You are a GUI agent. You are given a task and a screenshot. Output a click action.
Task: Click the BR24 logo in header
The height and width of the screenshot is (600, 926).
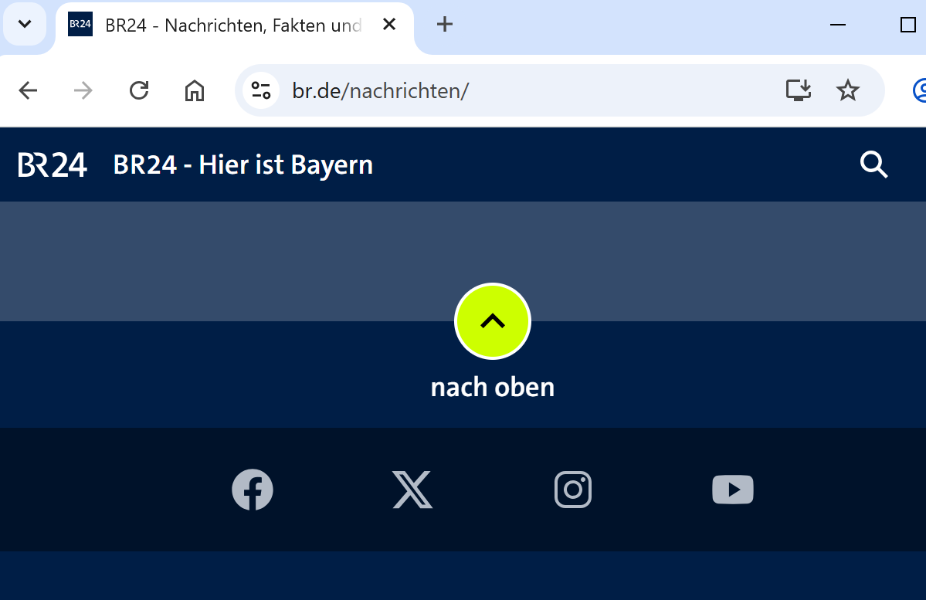click(53, 164)
